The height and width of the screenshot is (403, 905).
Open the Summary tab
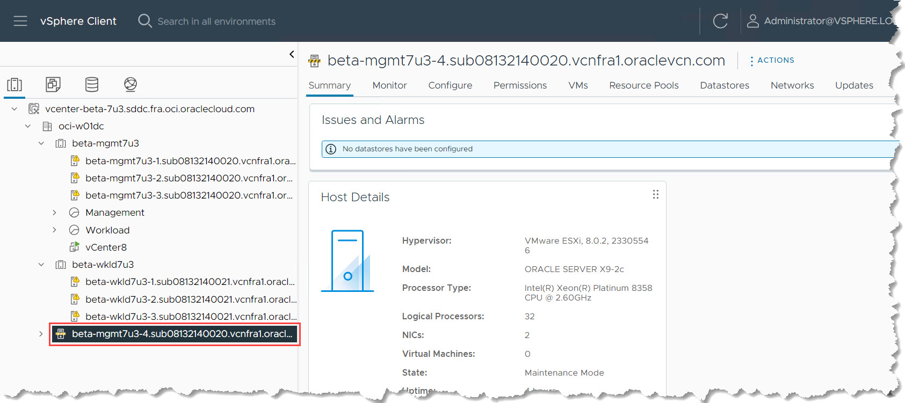330,85
